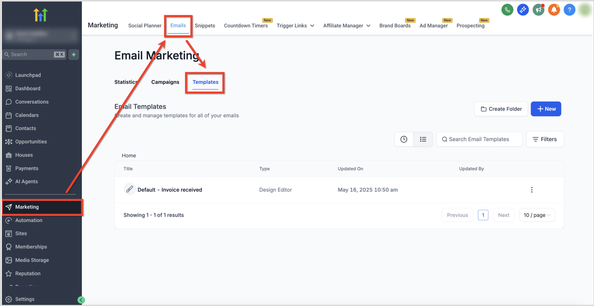Click the blue New button

point(546,109)
